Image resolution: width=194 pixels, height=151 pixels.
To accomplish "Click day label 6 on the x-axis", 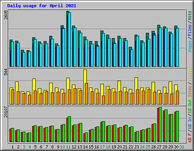I will 41,147.
